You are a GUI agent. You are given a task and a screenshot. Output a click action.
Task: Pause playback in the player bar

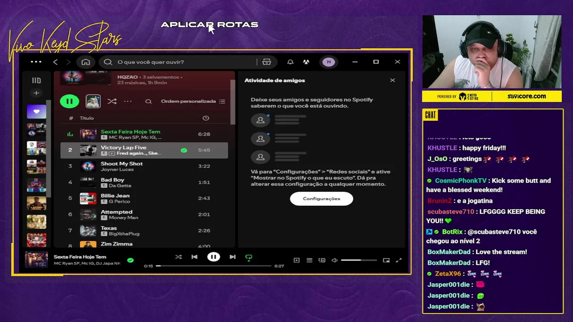tap(214, 257)
